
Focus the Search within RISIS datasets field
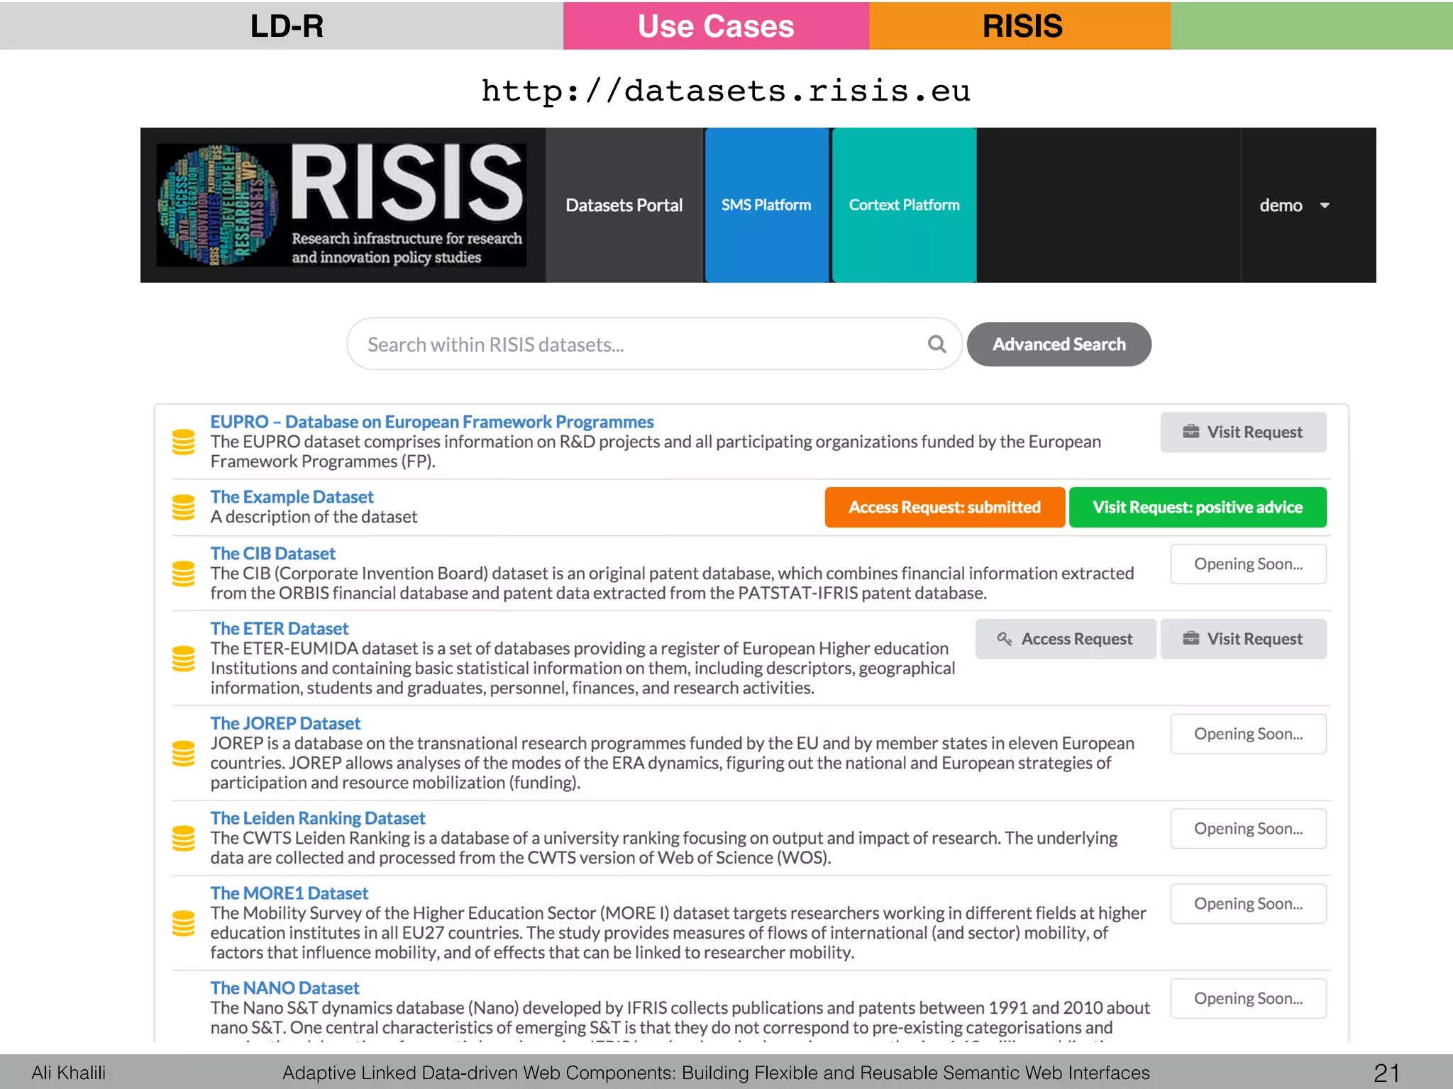pyautogui.click(x=653, y=345)
